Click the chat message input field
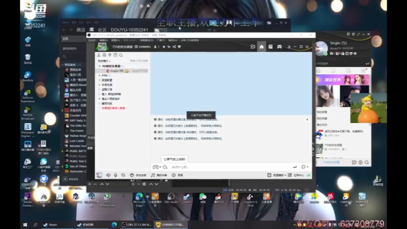407x229 pixels. (x=231, y=167)
